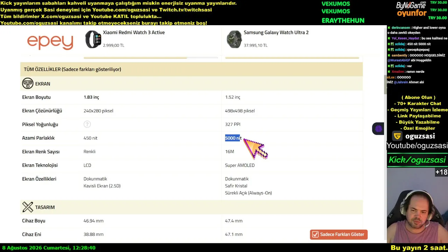448x252 pixels.
Task: Click the Azami Parlaklık row label
Action: [x=38, y=138]
